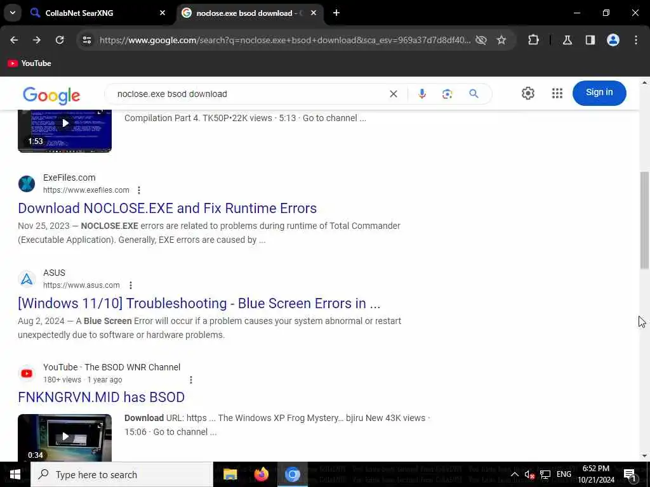Open the clock showing 6:52 PM
The height and width of the screenshot is (487, 650).
click(x=595, y=474)
